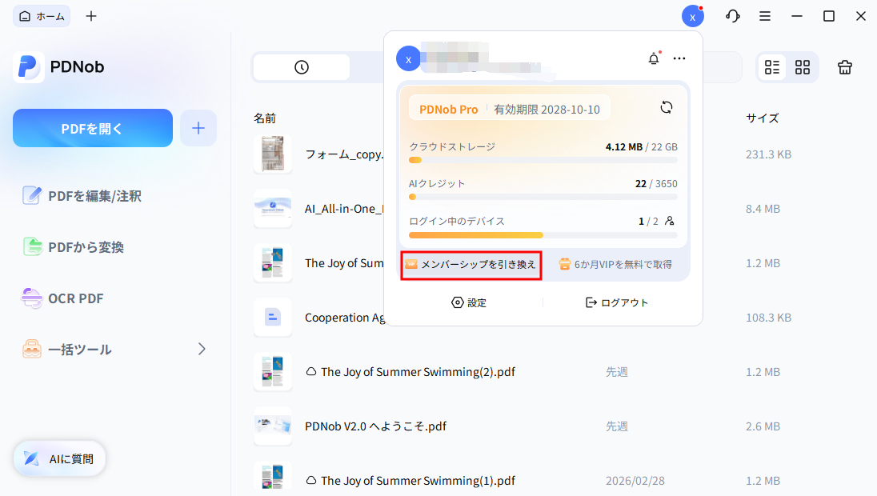Open a new tab with the plus button
Viewport: 877px width, 496px height.
90,15
